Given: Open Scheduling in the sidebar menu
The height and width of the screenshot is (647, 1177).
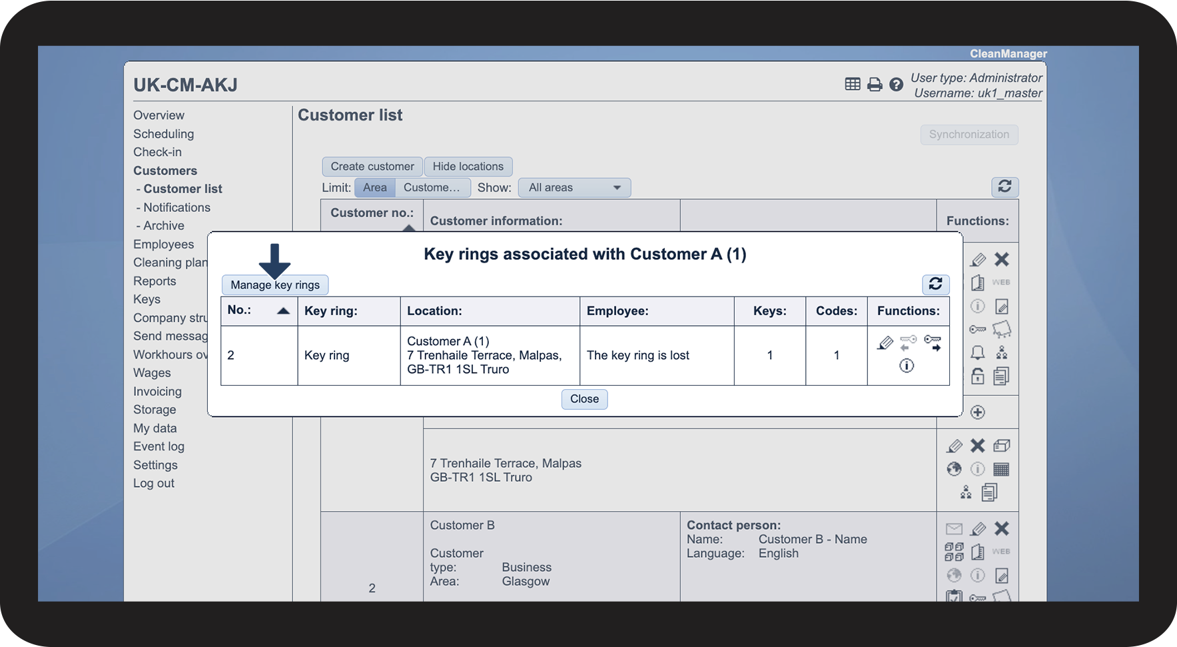Looking at the screenshot, I should pos(163,134).
